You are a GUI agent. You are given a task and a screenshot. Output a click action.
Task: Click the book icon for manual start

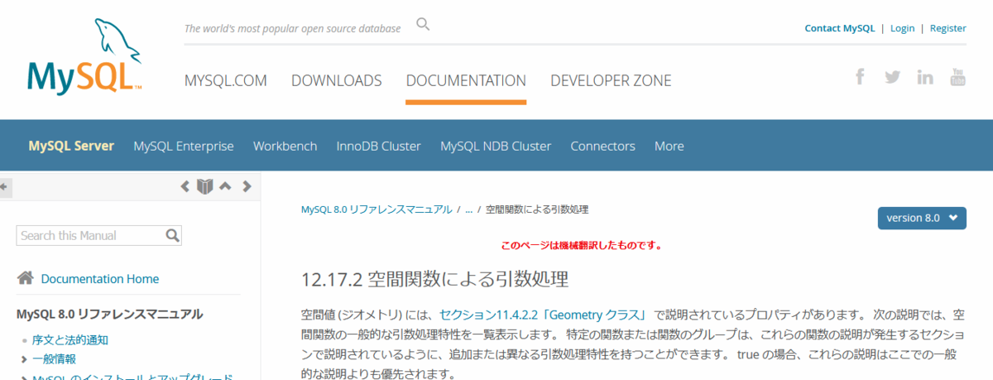click(x=205, y=186)
